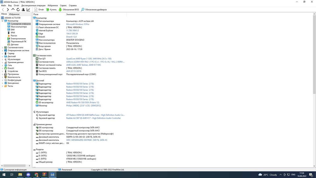The width and height of the screenshot is (316, 178).
Task: Expand the Системная плата tree node
Action: coord(3,47)
